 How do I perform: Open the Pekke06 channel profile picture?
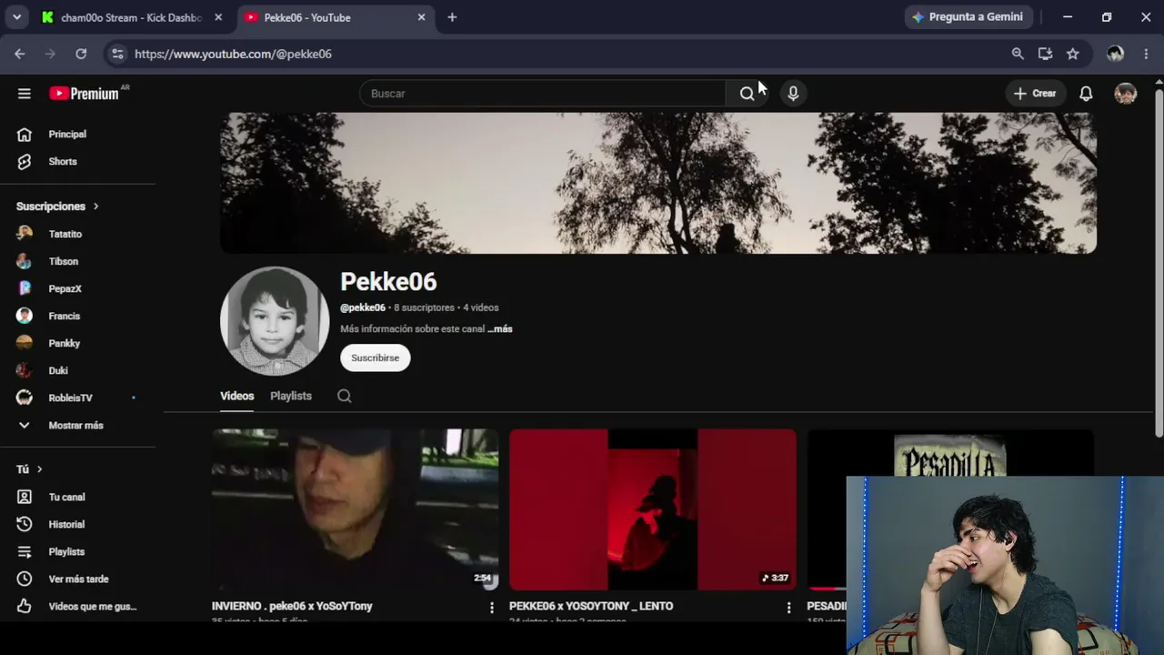(275, 321)
